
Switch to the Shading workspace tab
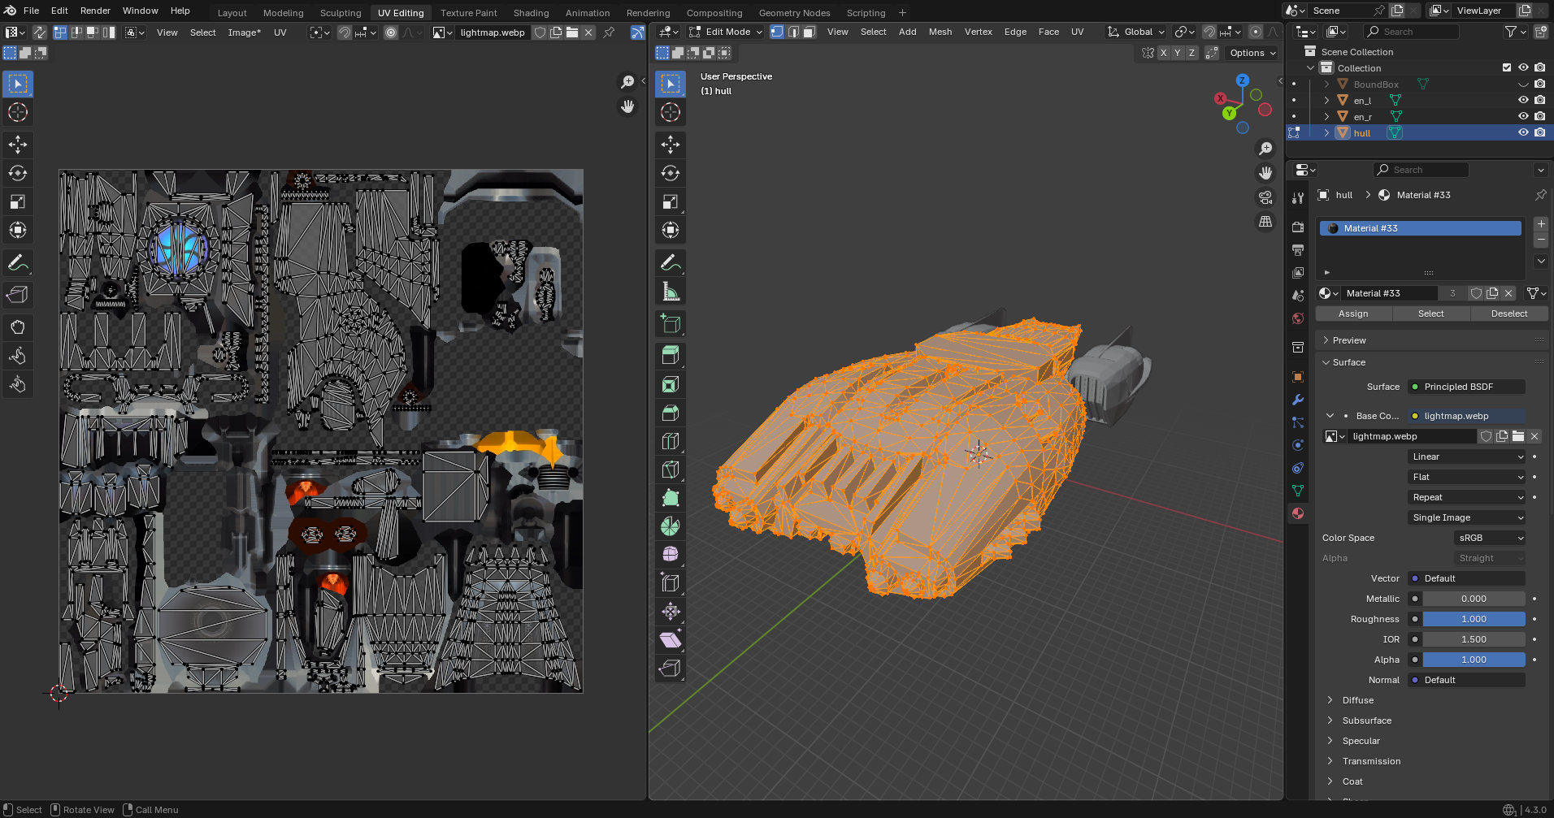tap(531, 13)
